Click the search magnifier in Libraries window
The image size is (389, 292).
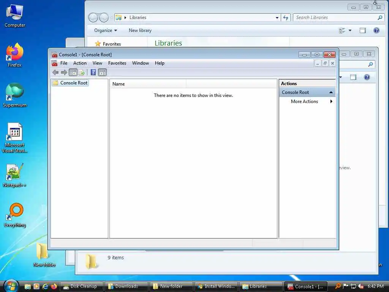tap(380, 17)
